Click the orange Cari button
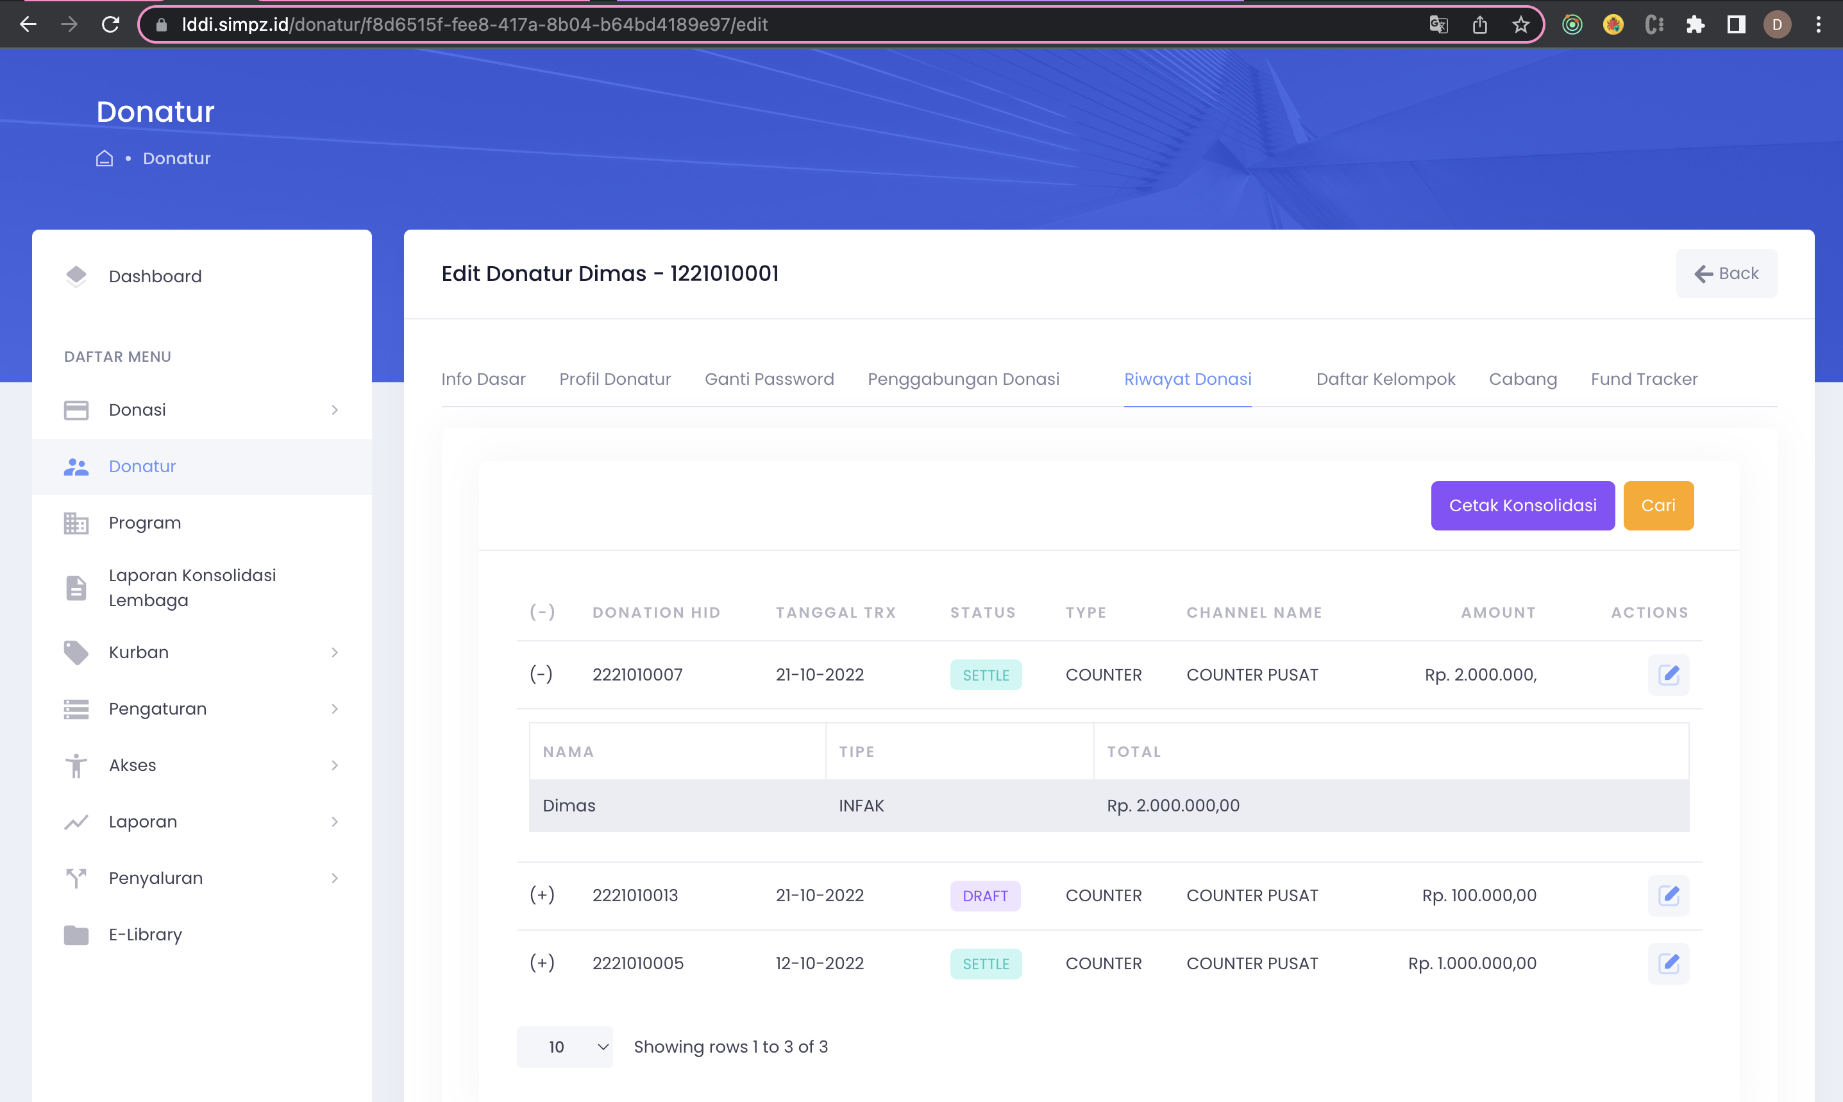 tap(1658, 505)
